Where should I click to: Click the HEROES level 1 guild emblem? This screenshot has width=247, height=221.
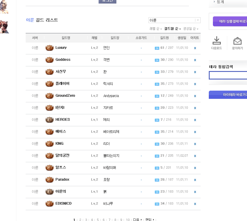[x=50, y=120]
